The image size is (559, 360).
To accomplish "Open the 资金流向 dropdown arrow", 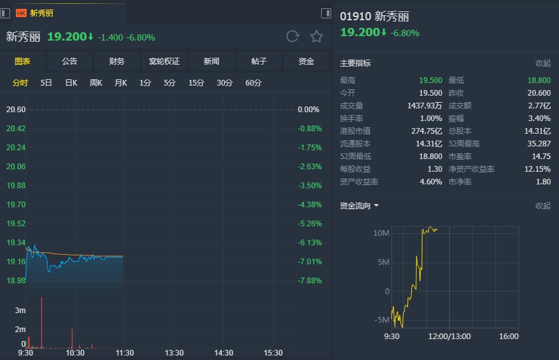I will tap(376, 205).
